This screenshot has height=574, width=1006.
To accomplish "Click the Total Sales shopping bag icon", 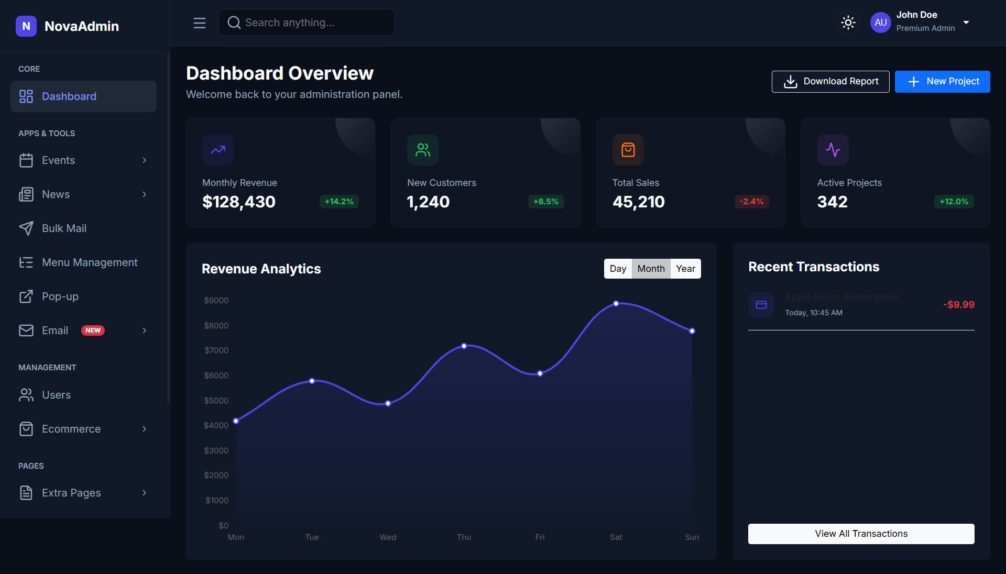I will [x=628, y=150].
